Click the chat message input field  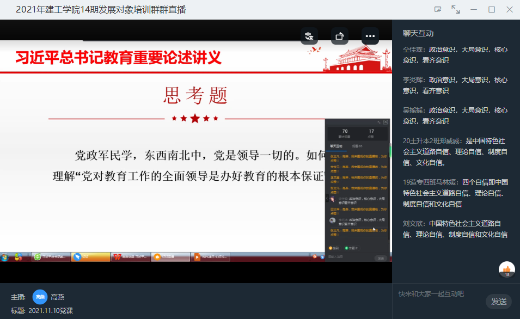point(438,294)
